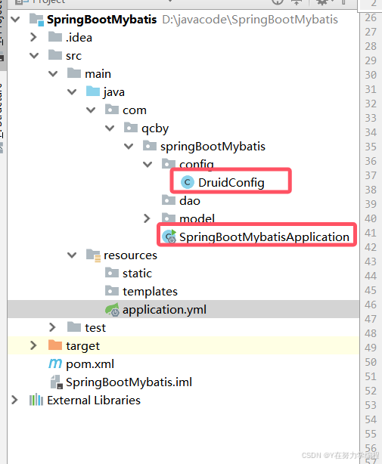Select the 'test' folder name

tap(95, 327)
